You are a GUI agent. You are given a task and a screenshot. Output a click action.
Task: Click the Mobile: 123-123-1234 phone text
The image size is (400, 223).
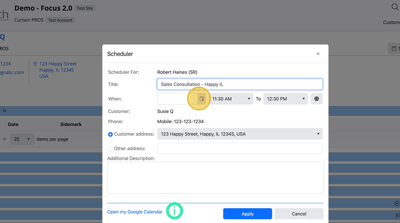click(x=180, y=121)
